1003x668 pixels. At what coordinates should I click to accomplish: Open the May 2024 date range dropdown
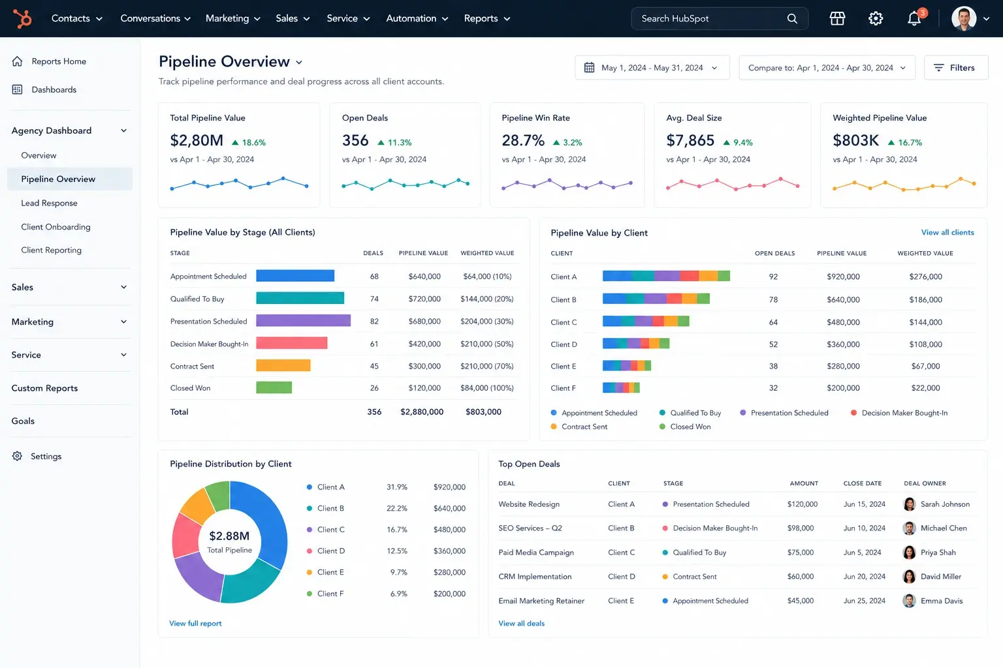click(652, 68)
